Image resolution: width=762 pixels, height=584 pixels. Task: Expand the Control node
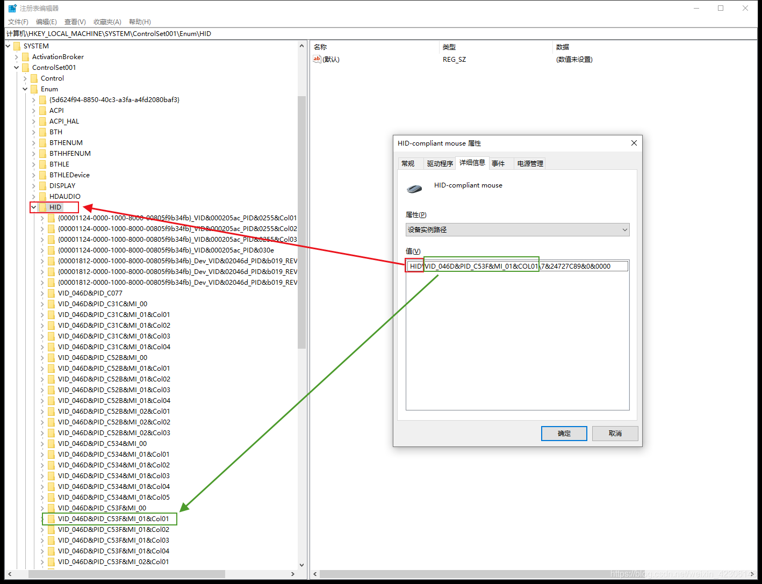coord(25,78)
